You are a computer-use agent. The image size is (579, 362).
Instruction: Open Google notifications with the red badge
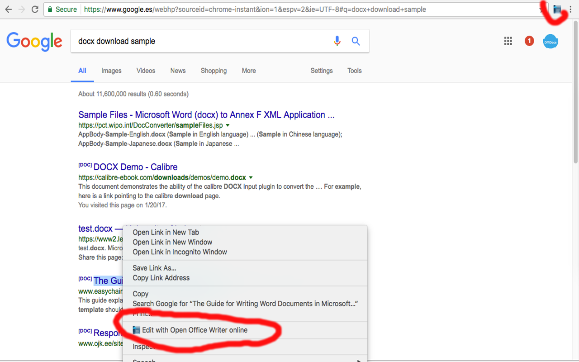point(529,41)
